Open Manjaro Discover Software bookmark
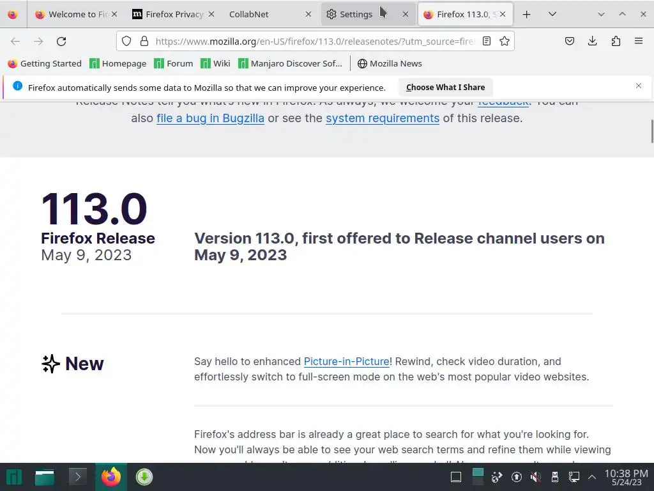The image size is (654, 491). click(x=290, y=63)
